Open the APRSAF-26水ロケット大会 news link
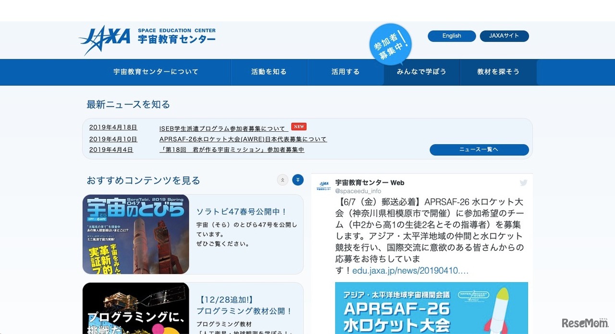This screenshot has height=334, width=615. point(243,139)
